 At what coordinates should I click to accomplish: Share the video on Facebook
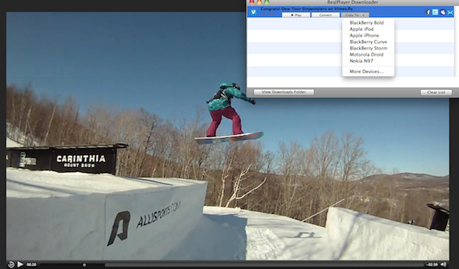click(x=428, y=12)
